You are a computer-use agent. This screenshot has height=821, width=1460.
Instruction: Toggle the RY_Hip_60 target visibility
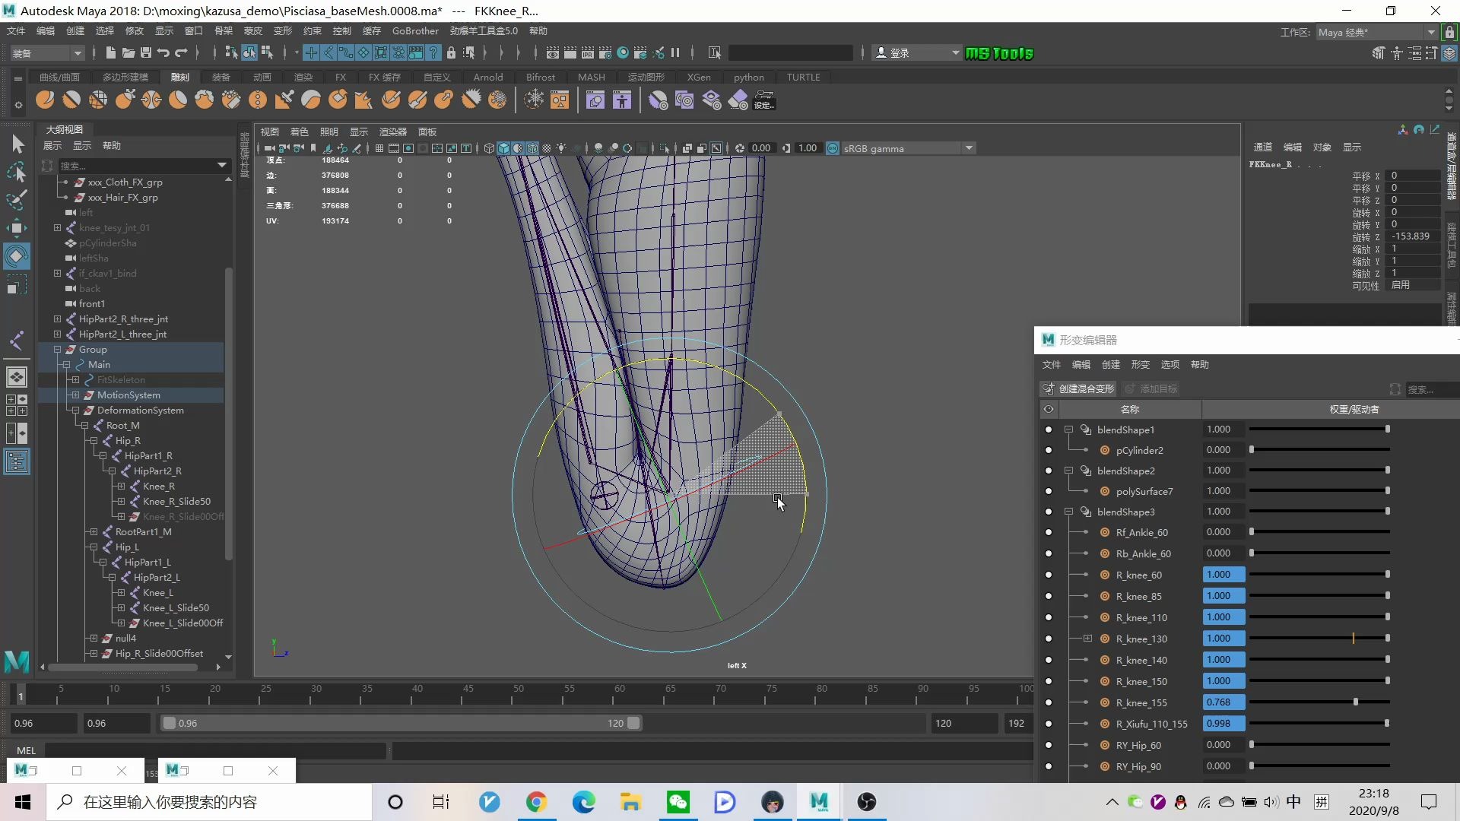tap(1049, 745)
